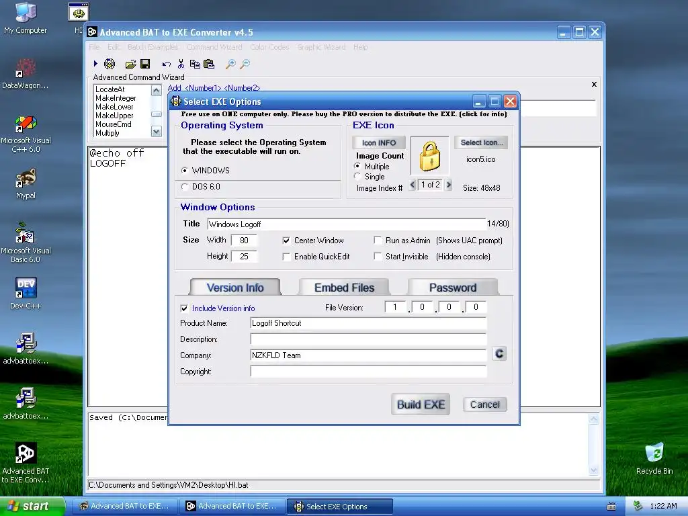Screen dimensions: 688x516
Task: Switch to the Version Info tab
Action: (x=235, y=288)
